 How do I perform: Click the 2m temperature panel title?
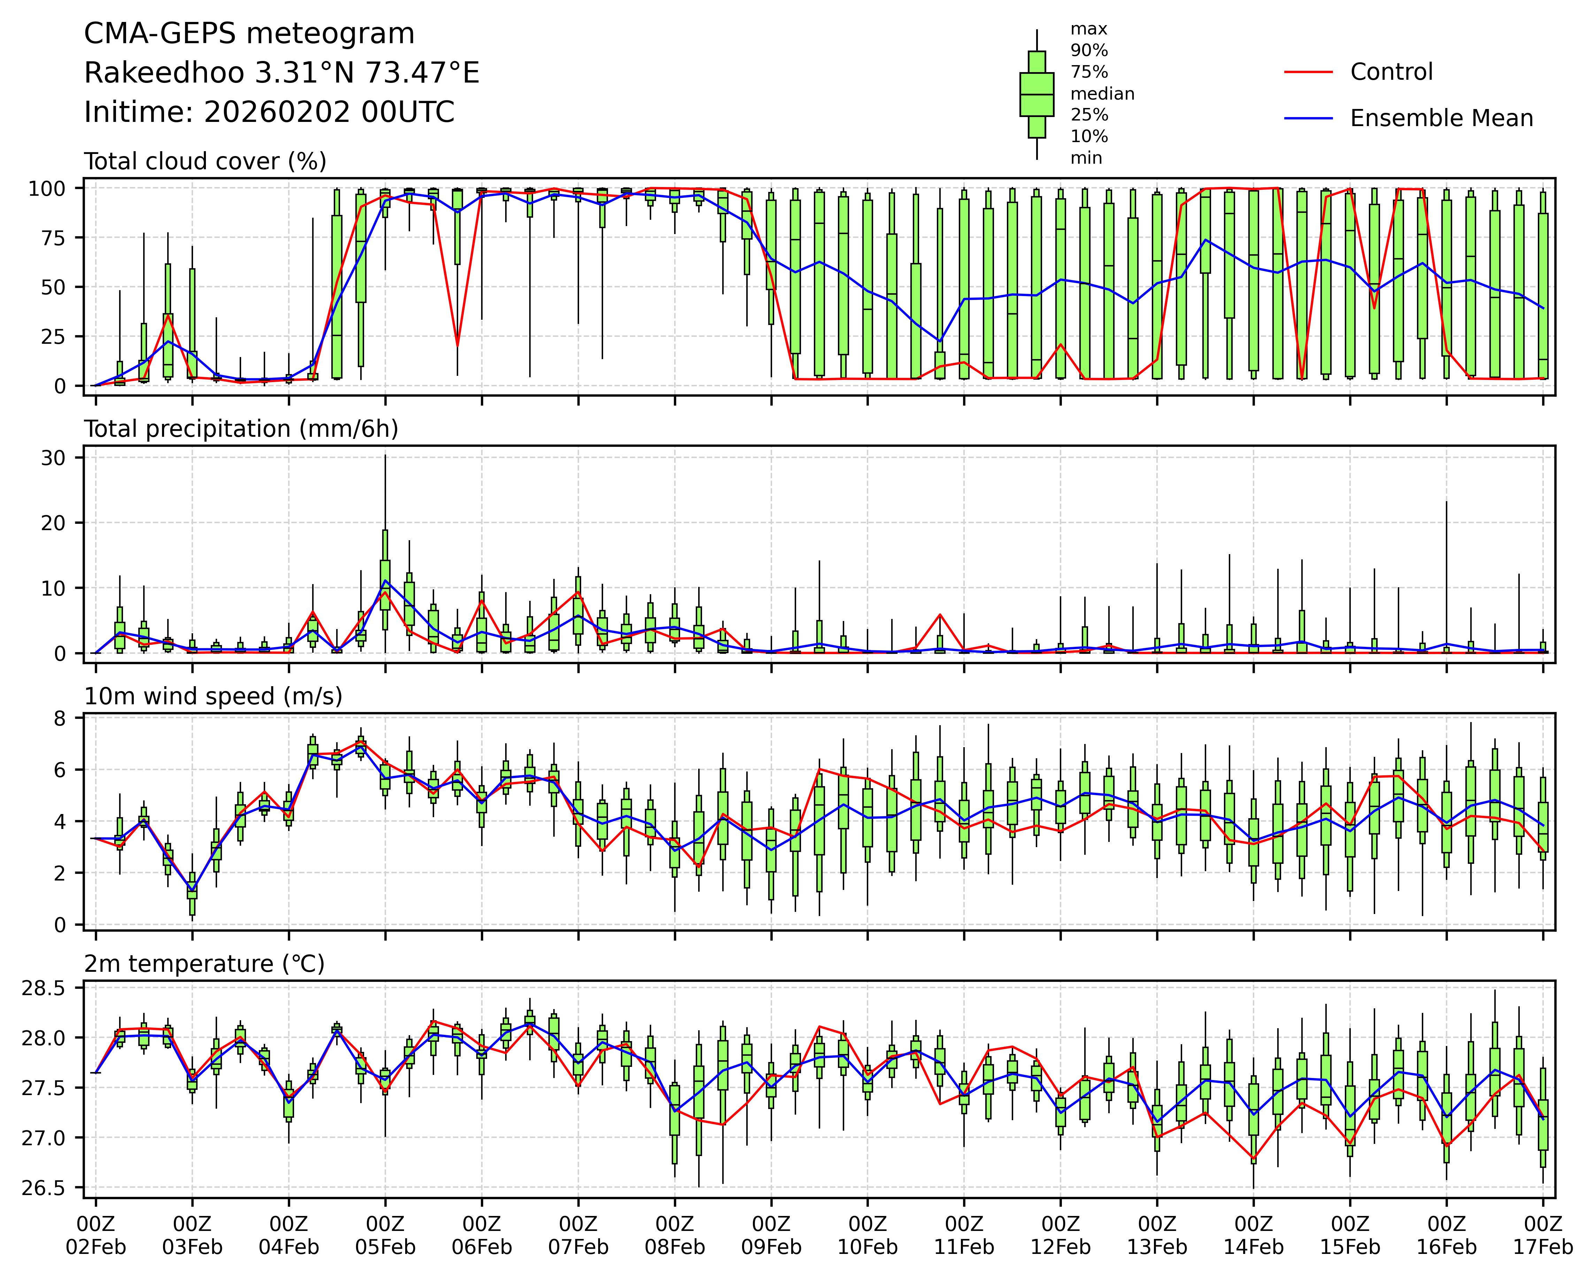pyautogui.click(x=204, y=964)
